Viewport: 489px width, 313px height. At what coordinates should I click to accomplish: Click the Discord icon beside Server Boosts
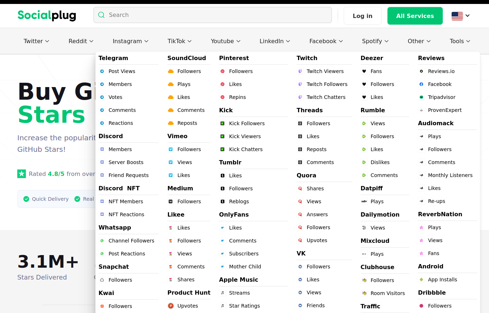102,162
